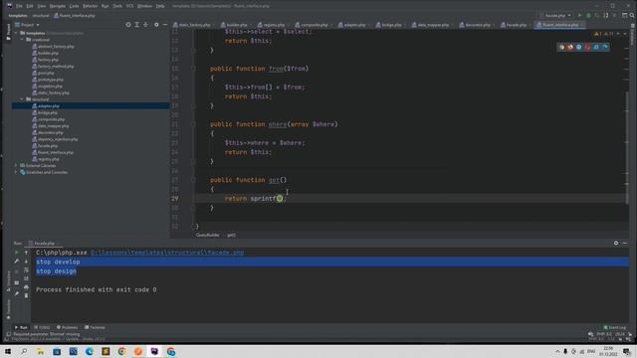
Task: Open the Code menu
Action: pyautogui.click(x=74, y=6)
